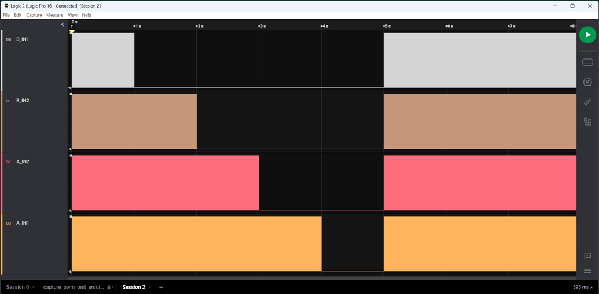The height and width of the screenshot is (294, 599).
Task: Open the Extensions panel icon
Action: 587,122
